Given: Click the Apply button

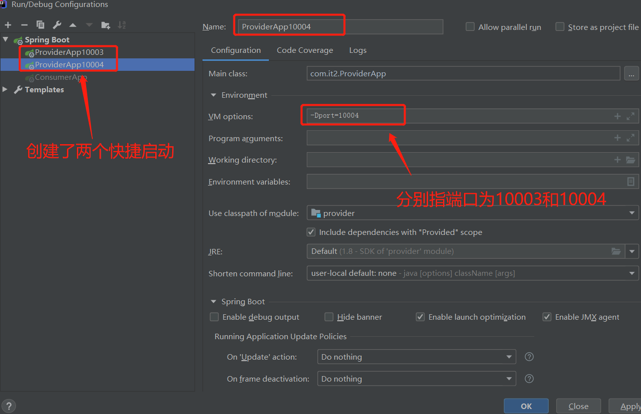Looking at the screenshot, I should pyautogui.click(x=625, y=406).
